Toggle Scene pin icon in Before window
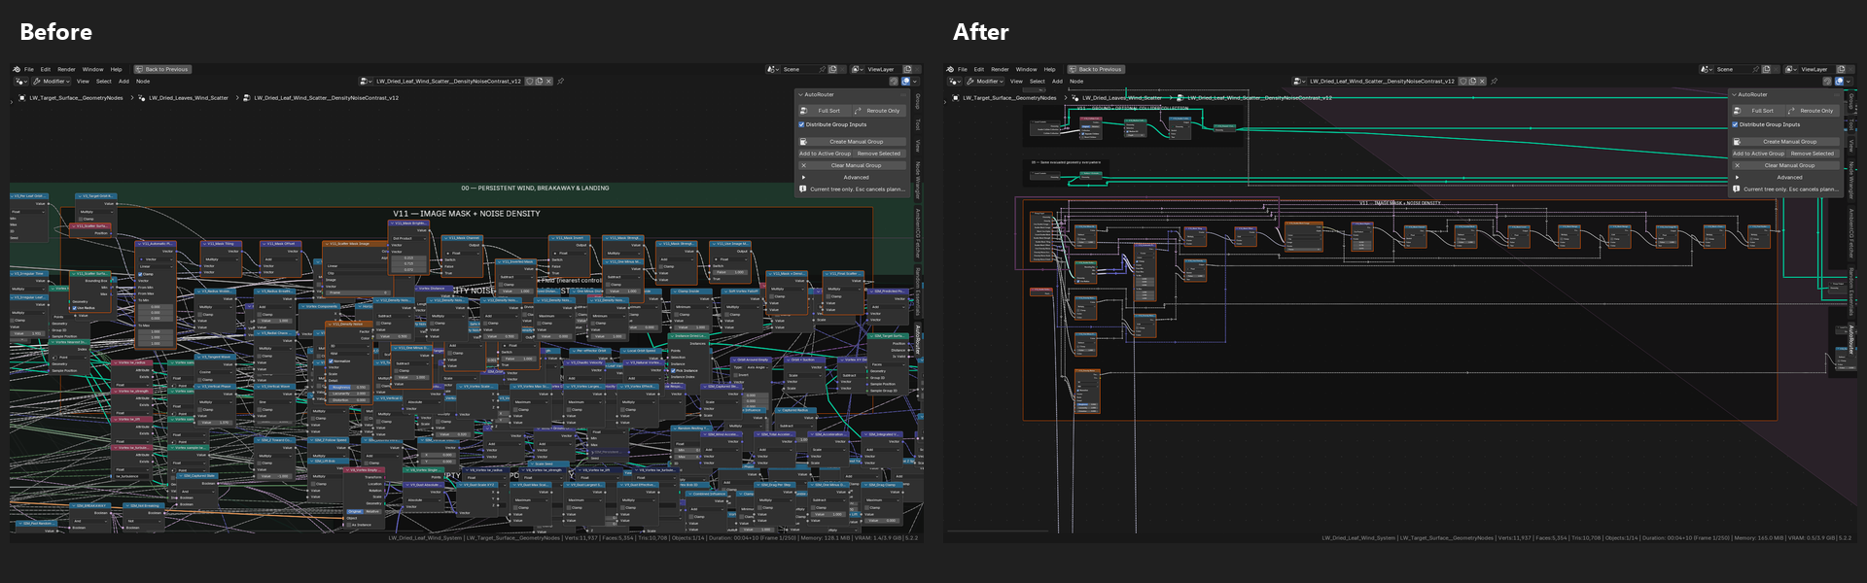 coord(822,69)
